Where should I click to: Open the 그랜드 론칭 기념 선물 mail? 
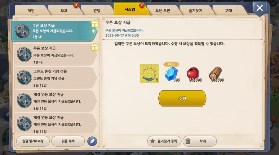click(x=56, y=78)
